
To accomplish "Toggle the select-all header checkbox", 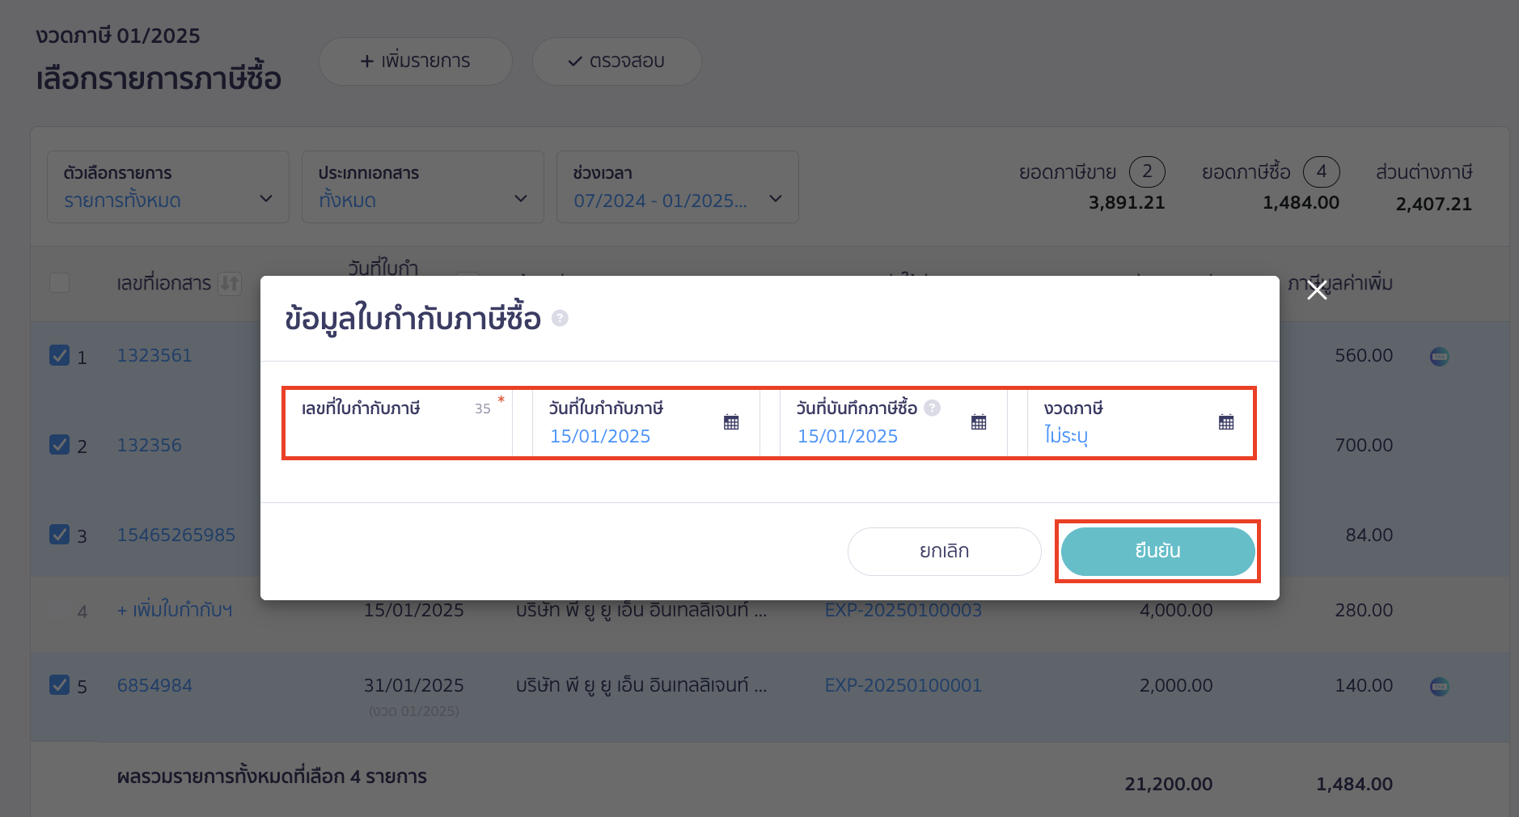I will 59,283.
